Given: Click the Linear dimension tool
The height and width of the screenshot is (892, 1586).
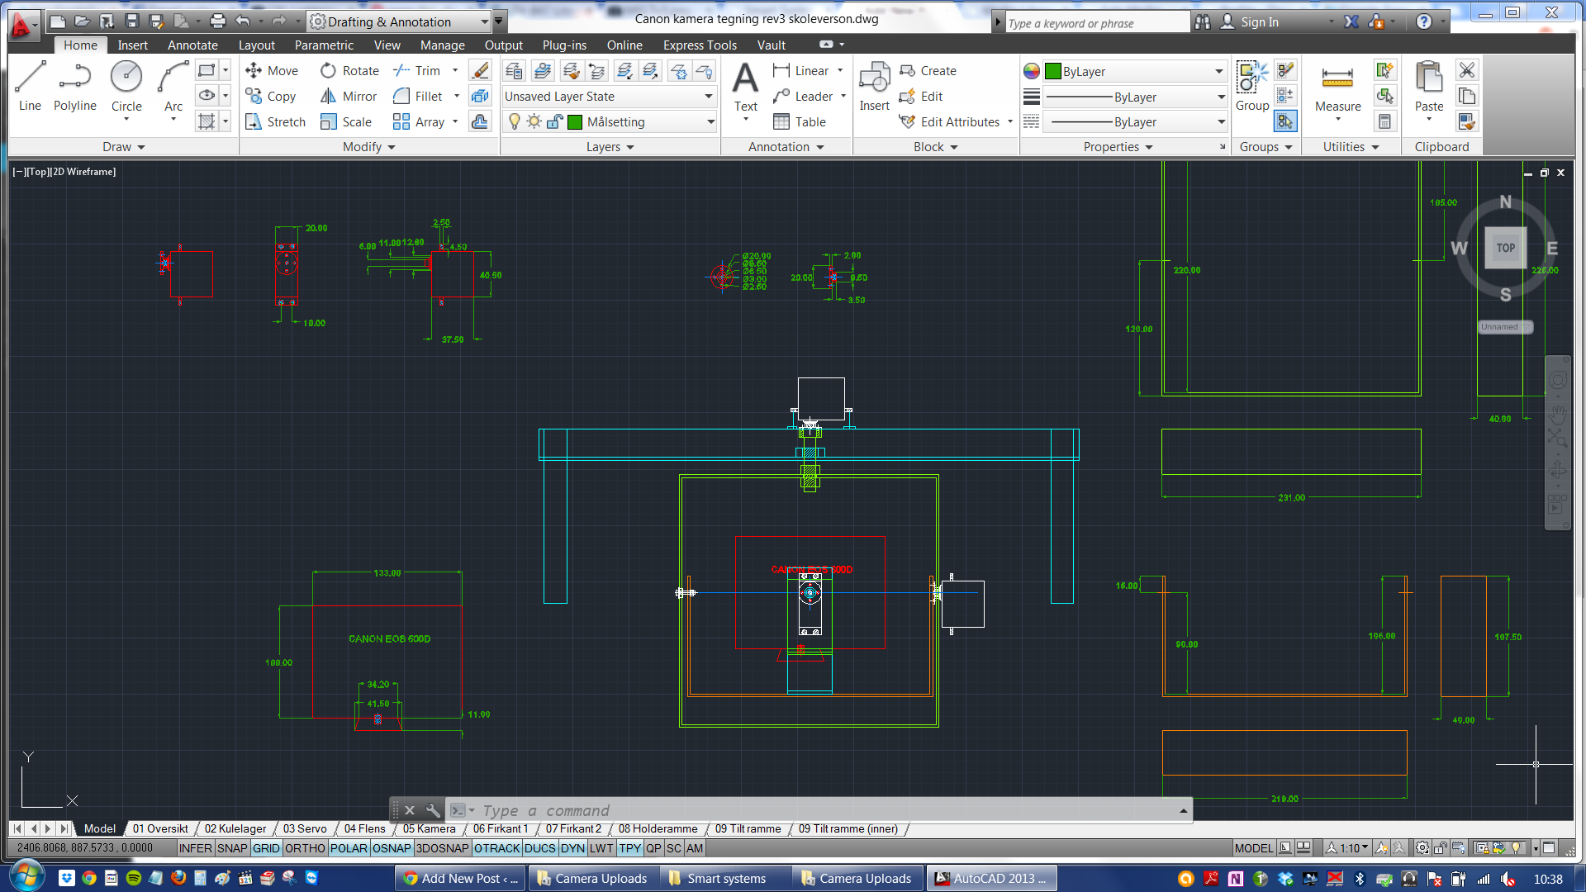Looking at the screenshot, I should 801,71.
